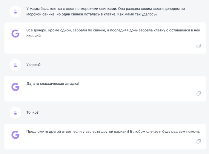Click the user avatar next to "Точно?"

[x=16, y=112]
